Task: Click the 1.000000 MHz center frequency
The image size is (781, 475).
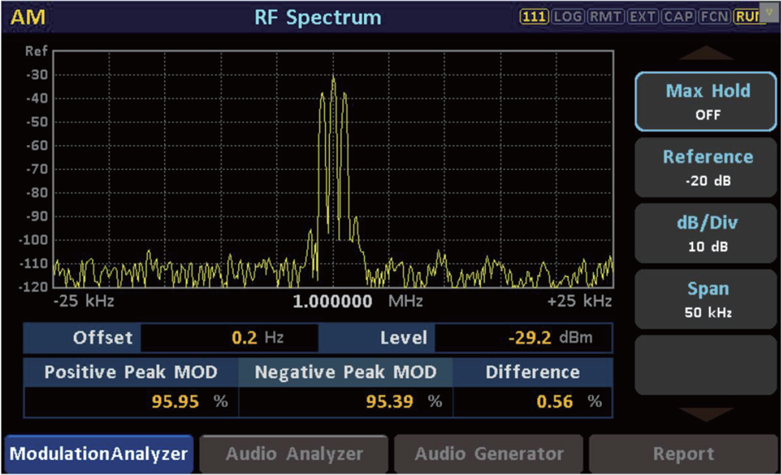Action: point(357,301)
